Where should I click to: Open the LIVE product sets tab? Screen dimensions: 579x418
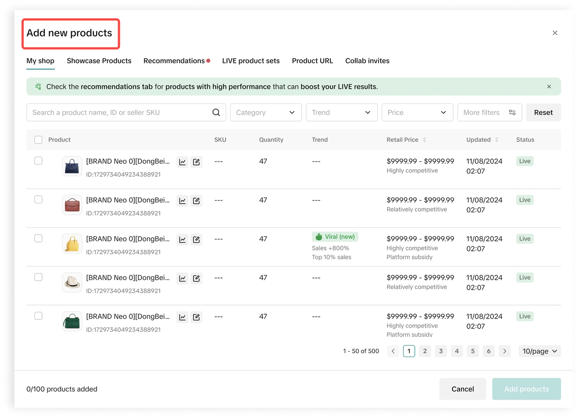(251, 61)
